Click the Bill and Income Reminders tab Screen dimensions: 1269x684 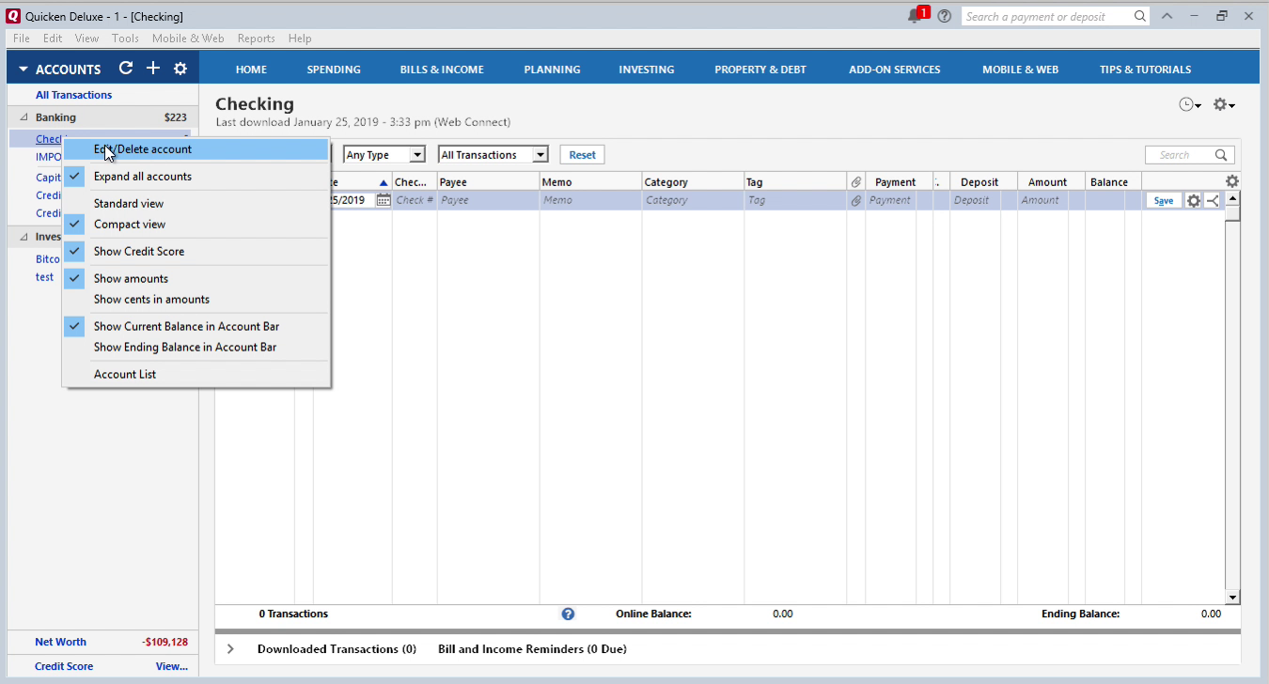(532, 649)
